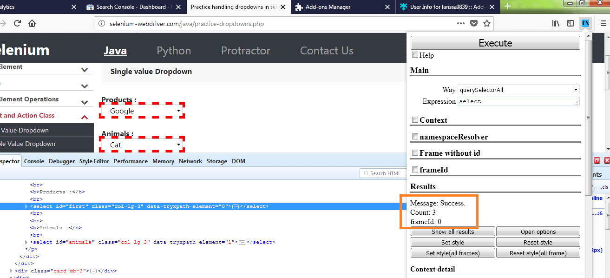Open the Firefox Library icon
The height and width of the screenshot is (278, 610).
click(x=556, y=23)
